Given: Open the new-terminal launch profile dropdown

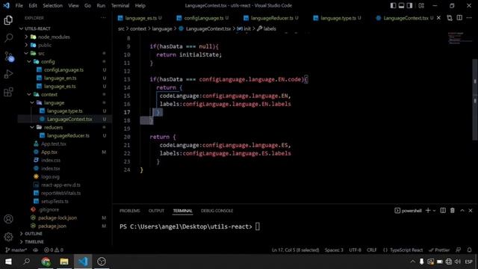Looking at the screenshot, I should pos(435,211).
